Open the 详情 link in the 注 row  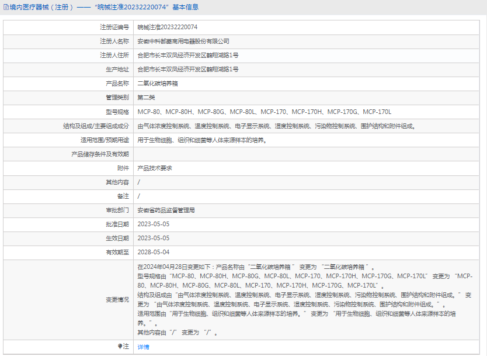(143, 347)
